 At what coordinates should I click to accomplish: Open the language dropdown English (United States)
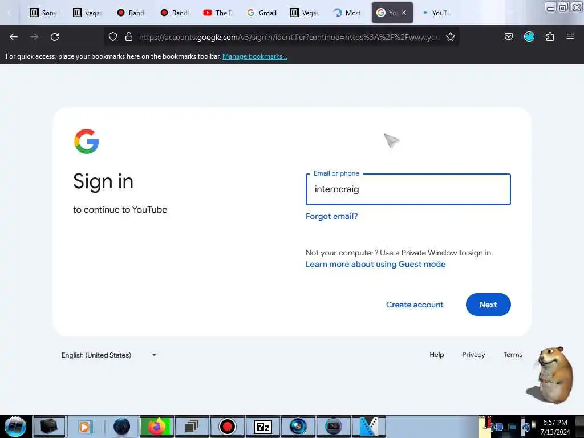tap(109, 355)
